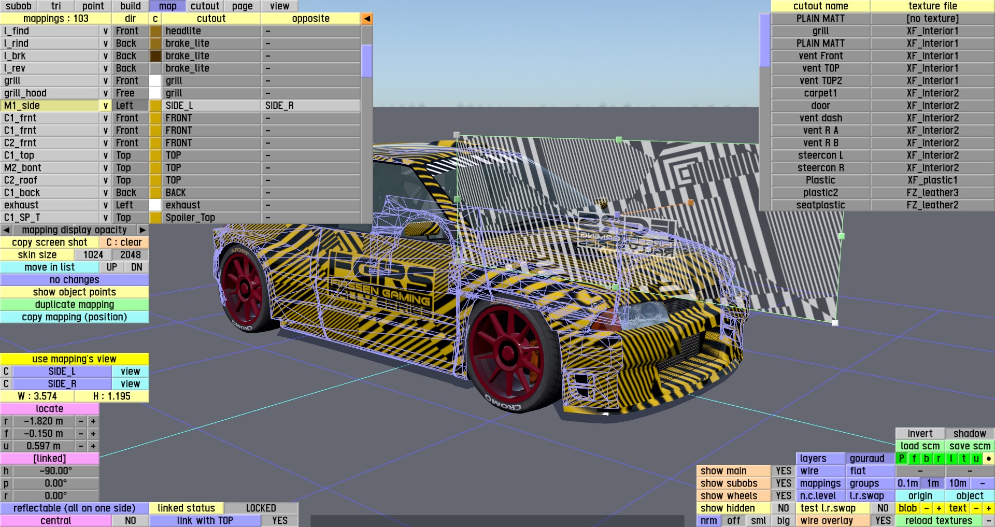
Task: Click minus for the f locate value
Action: (81, 434)
